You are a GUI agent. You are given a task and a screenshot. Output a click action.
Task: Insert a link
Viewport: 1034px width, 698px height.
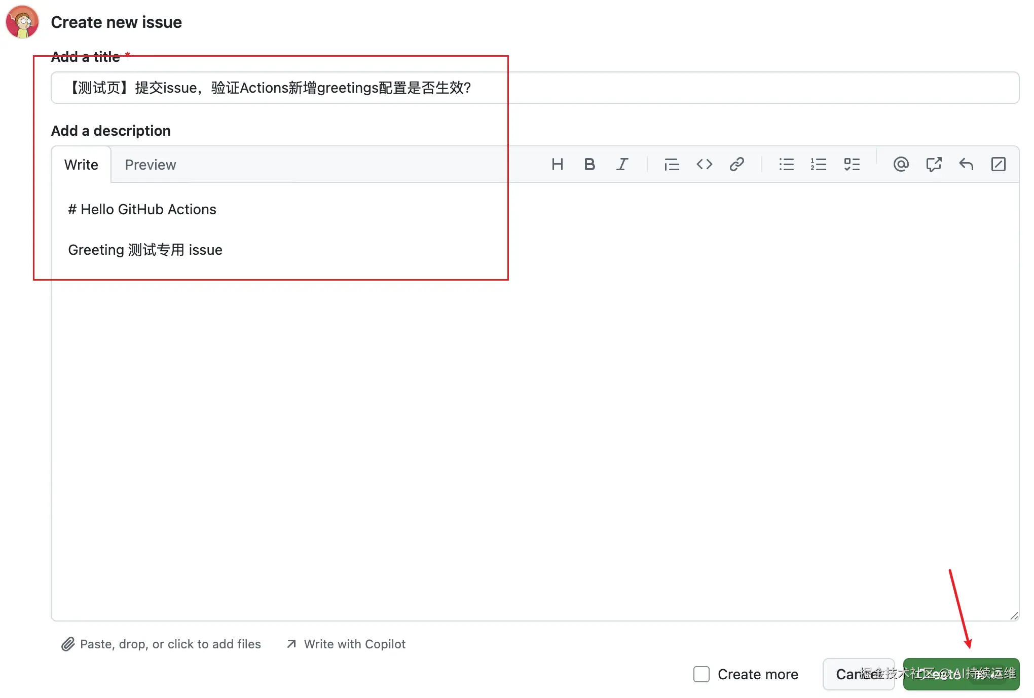pyautogui.click(x=737, y=164)
